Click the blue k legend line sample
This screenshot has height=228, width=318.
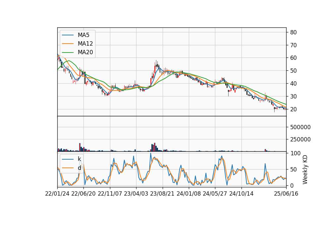pyautogui.click(x=68, y=159)
